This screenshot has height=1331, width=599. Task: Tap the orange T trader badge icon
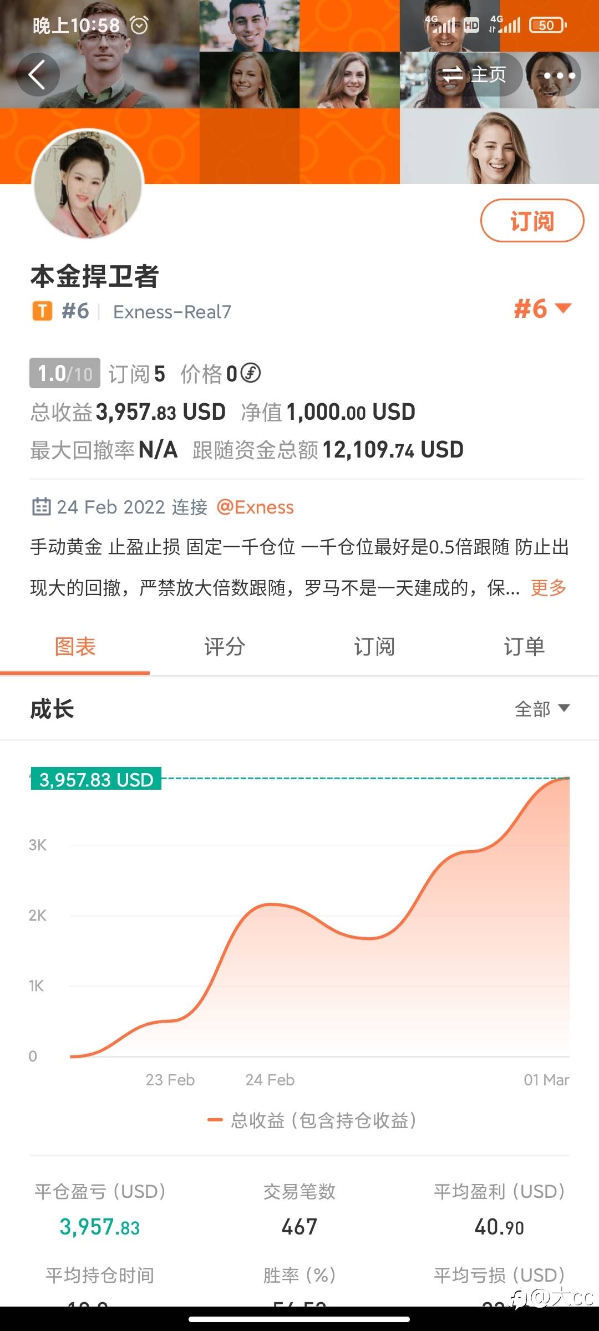pos(42,311)
